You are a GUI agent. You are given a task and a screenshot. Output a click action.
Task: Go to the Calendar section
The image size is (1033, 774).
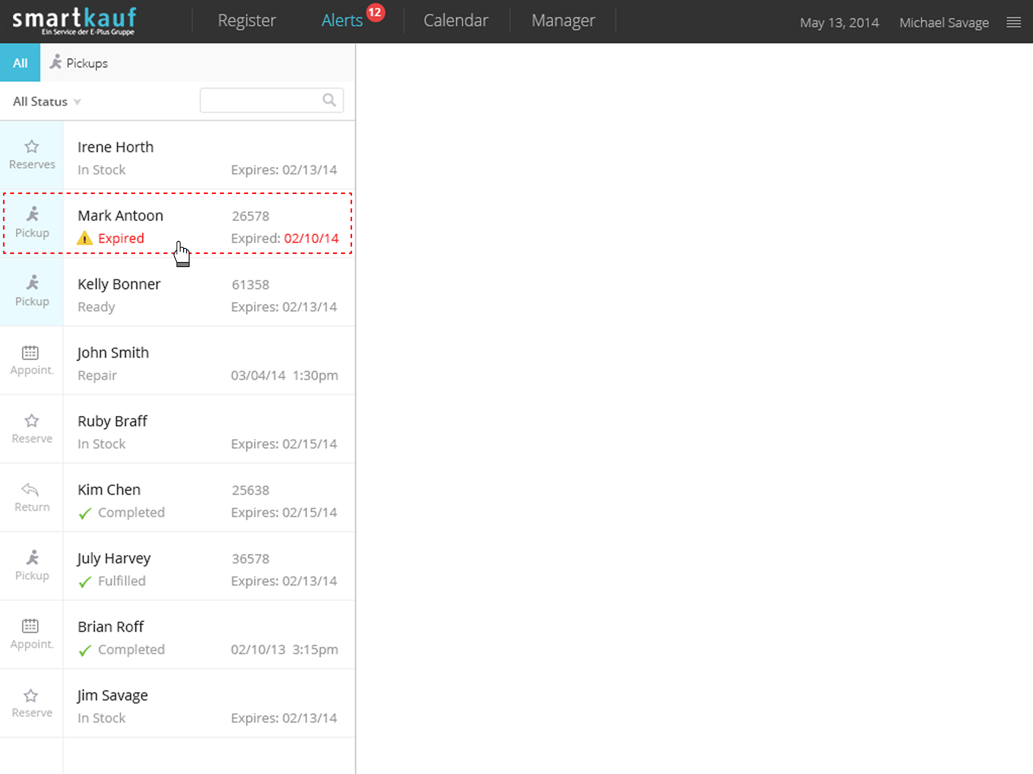[x=455, y=21]
